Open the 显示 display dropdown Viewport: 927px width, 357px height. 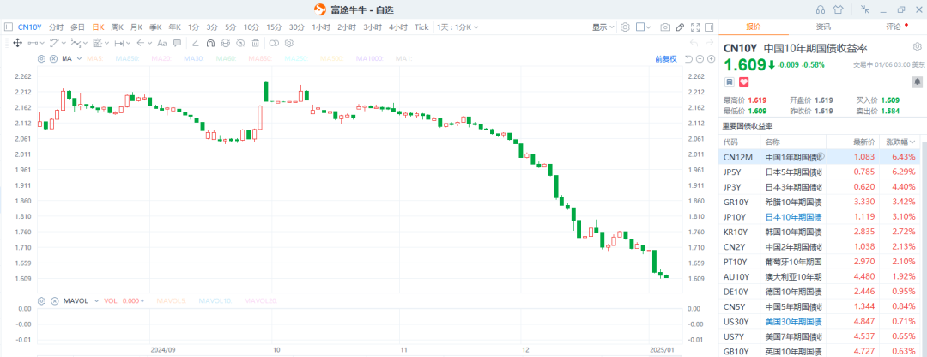click(x=602, y=27)
